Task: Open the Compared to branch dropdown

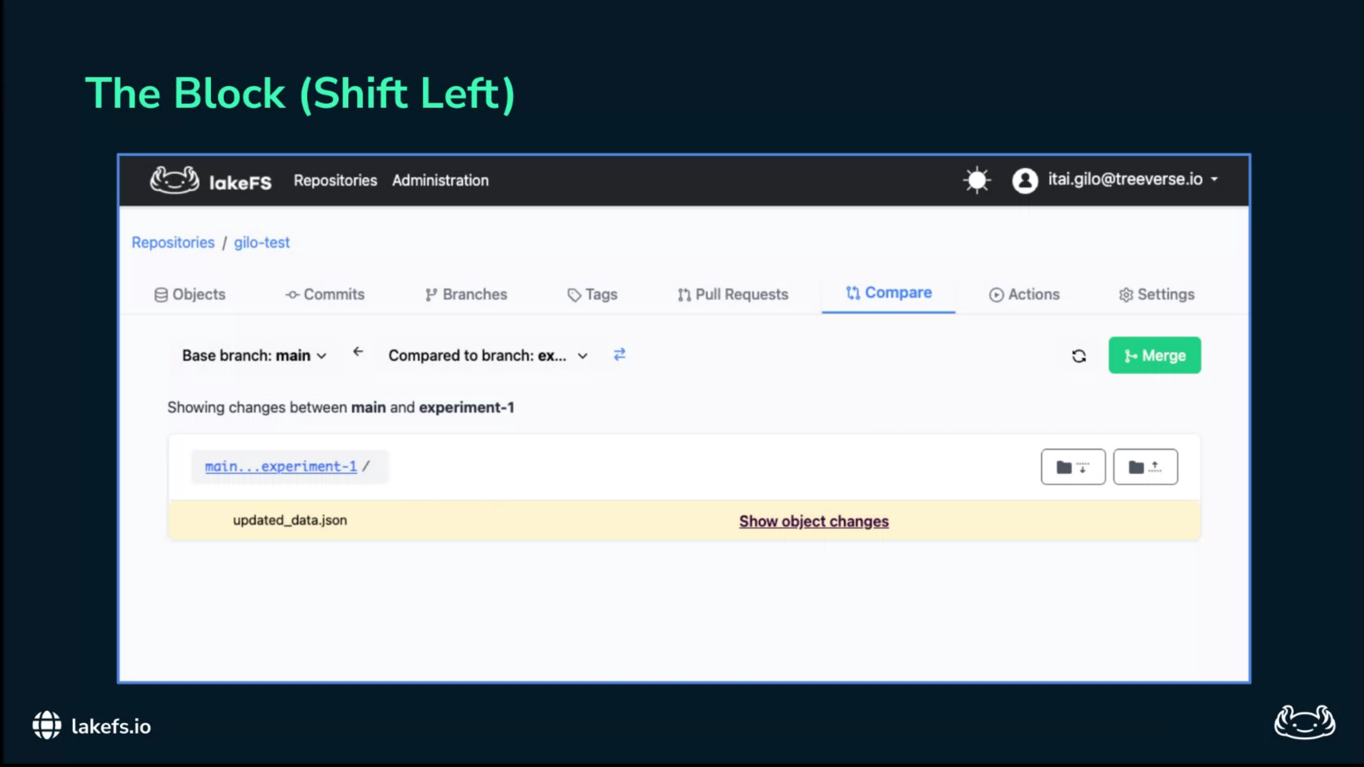Action: tap(488, 356)
